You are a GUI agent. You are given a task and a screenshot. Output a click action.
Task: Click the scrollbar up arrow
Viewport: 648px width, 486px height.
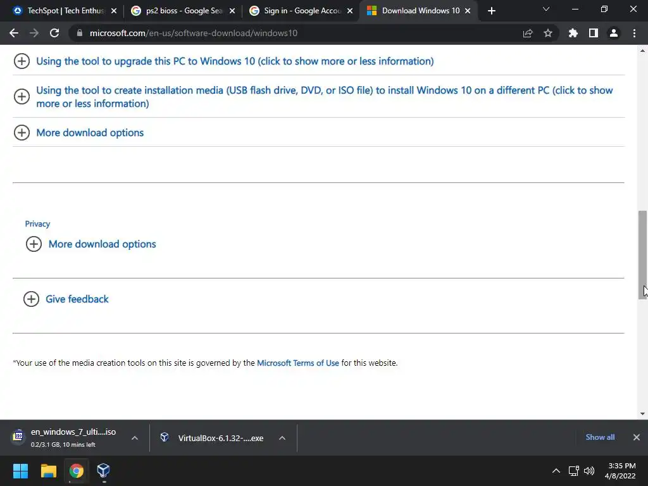pyautogui.click(x=642, y=51)
